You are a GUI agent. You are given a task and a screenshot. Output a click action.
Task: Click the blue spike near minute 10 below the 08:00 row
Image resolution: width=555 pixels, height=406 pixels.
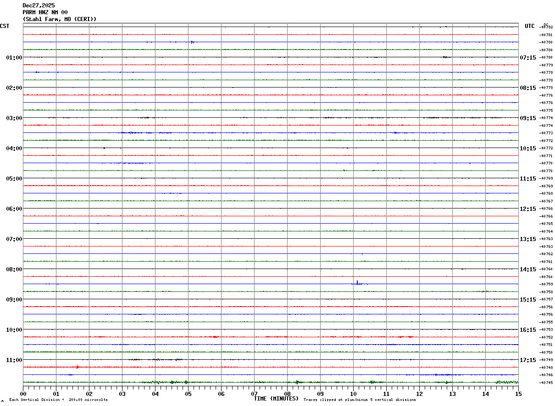click(357, 283)
